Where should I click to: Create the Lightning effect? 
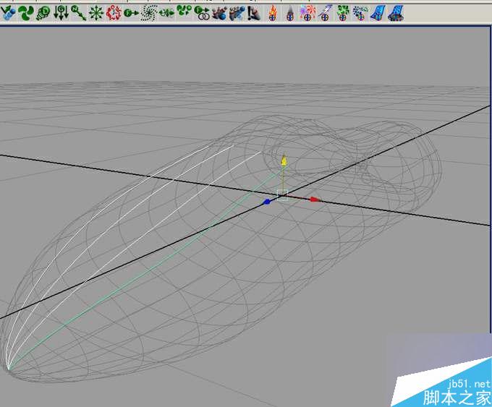pyautogui.click(x=325, y=13)
